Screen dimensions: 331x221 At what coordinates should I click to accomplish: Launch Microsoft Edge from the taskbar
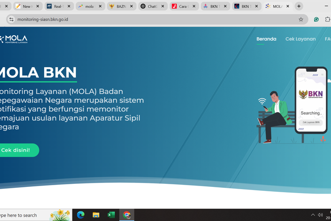tap(80, 215)
